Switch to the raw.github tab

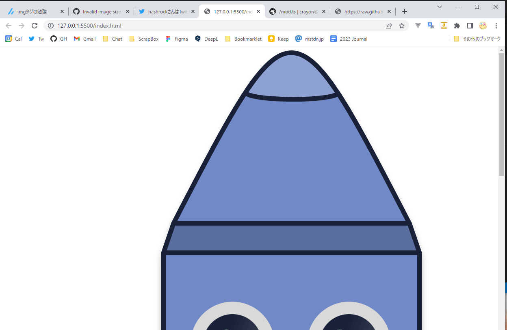pyautogui.click(x=363, y=11)
